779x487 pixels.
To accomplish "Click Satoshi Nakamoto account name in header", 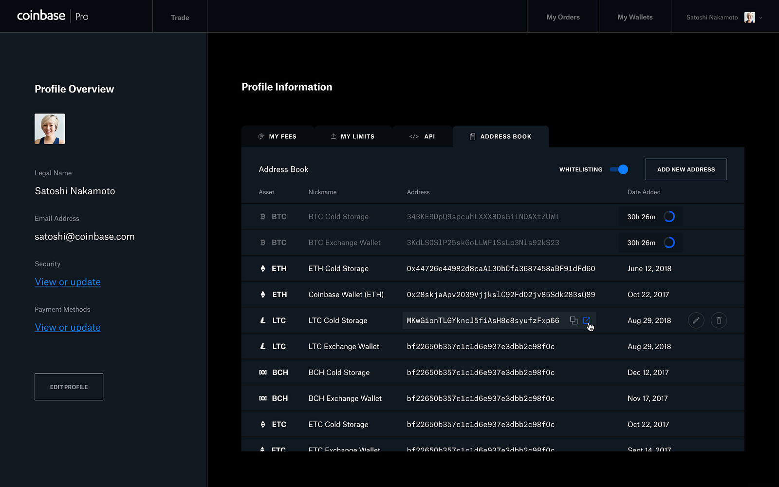I will pyautogui.click(x=712, y=18).
